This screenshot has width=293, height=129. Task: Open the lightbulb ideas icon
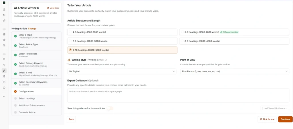click(4, 65)
